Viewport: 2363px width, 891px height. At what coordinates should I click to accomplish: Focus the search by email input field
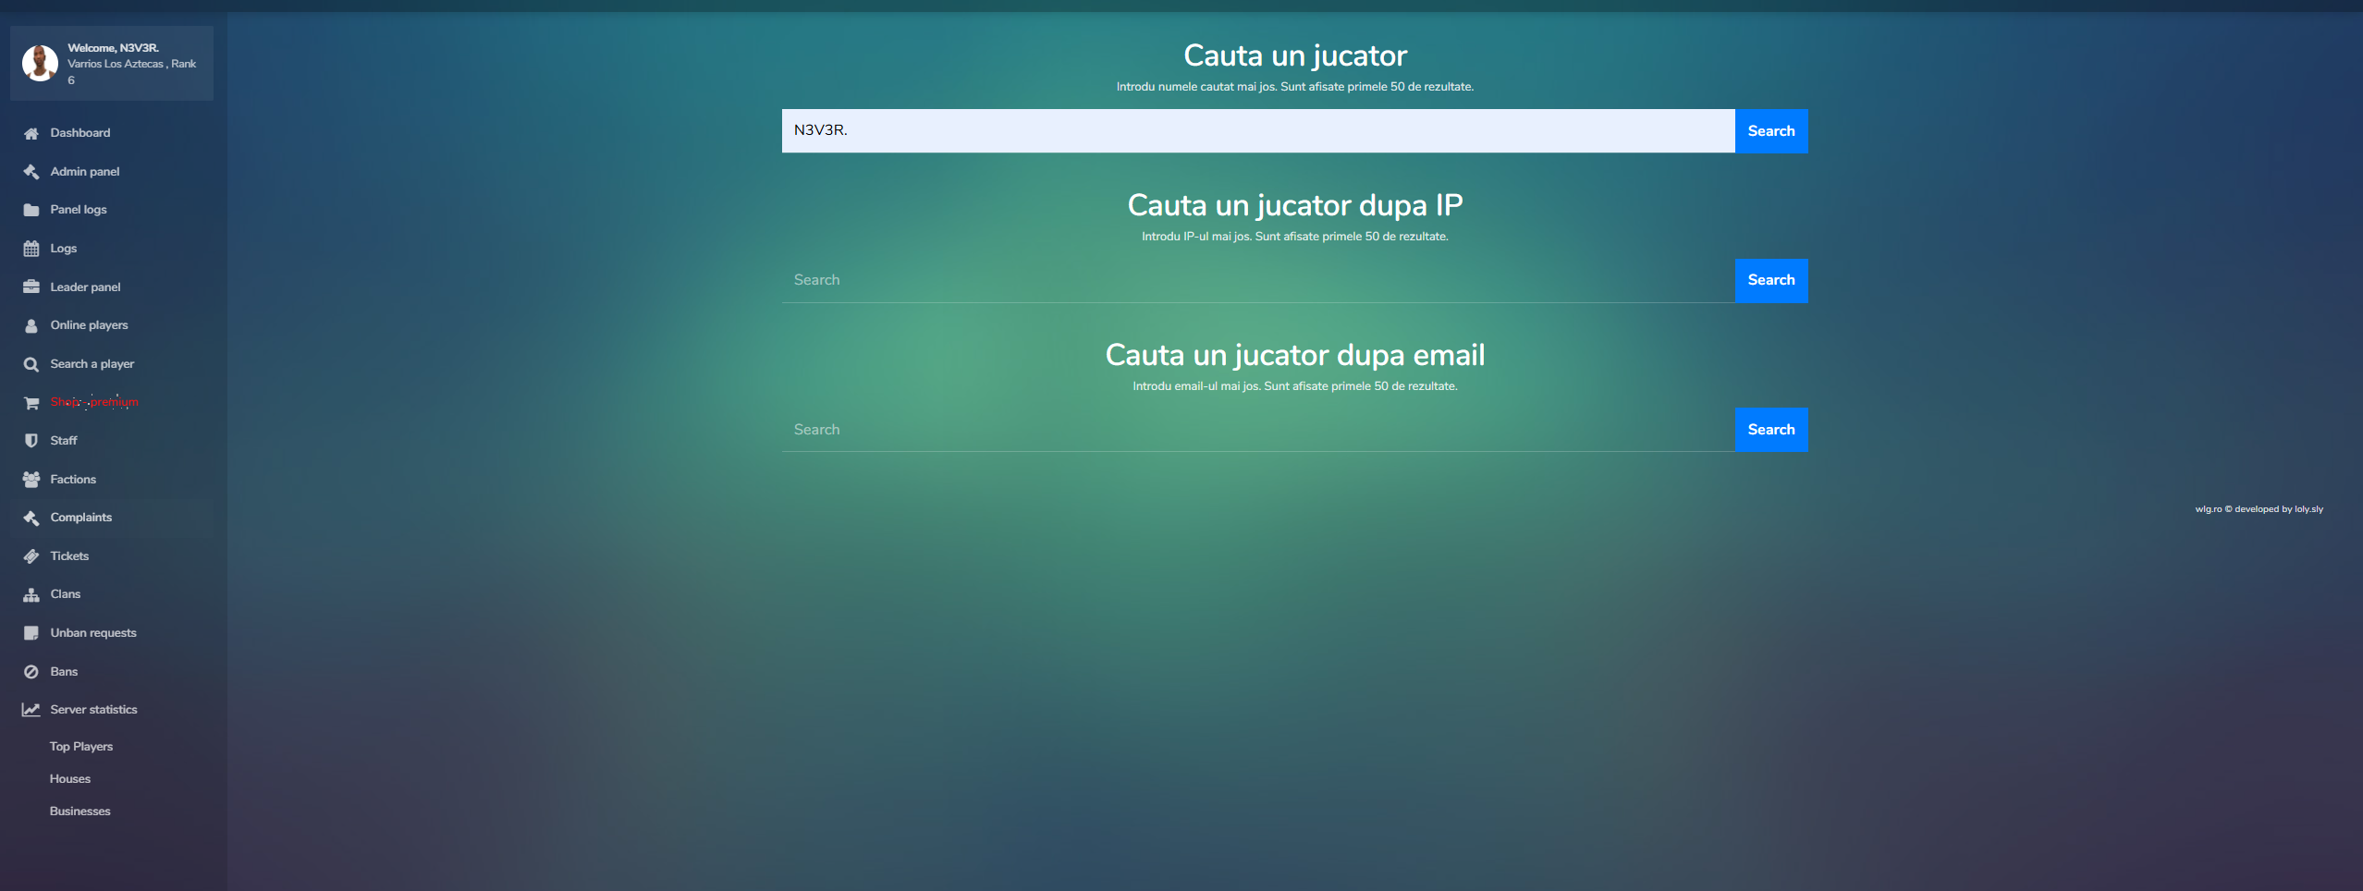[x=1257, y=430]
